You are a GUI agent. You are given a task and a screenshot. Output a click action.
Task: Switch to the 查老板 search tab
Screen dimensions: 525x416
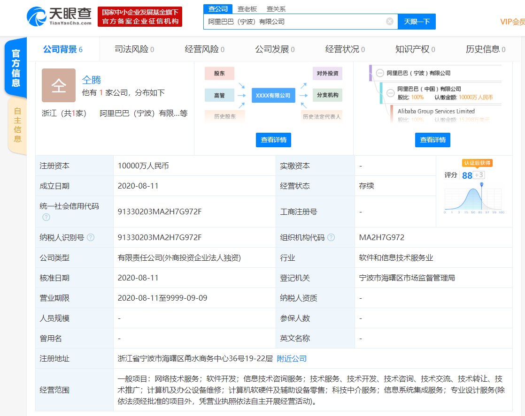tap(247, 9)
